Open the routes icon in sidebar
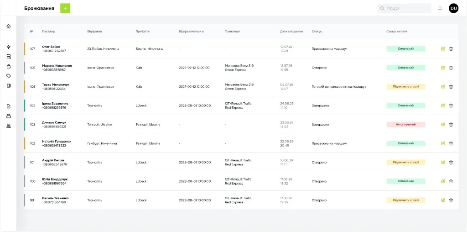 tap(9, 56)
